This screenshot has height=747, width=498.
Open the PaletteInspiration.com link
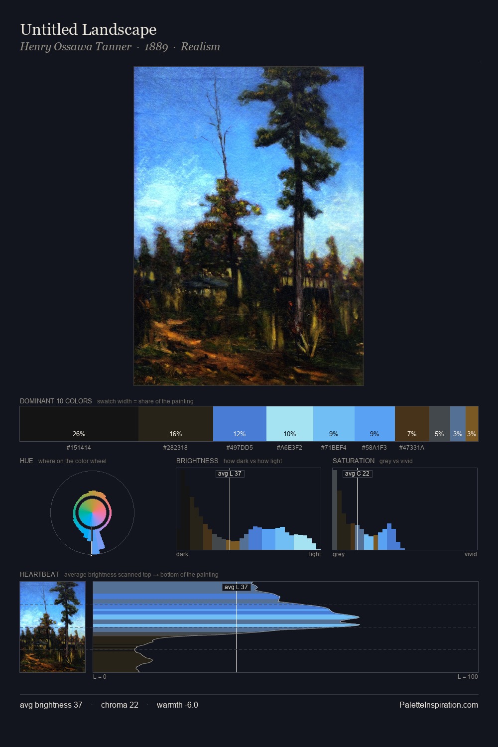tap(439, 705)
